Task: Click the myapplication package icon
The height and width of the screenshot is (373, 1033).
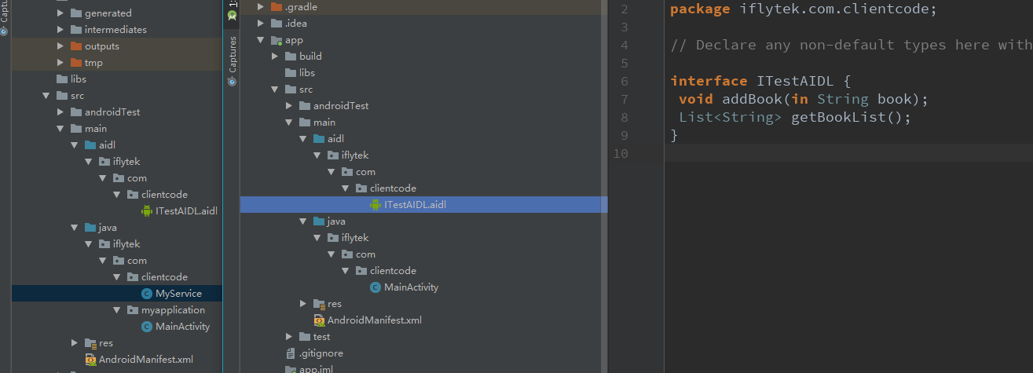Action: [x=133, y=310]
